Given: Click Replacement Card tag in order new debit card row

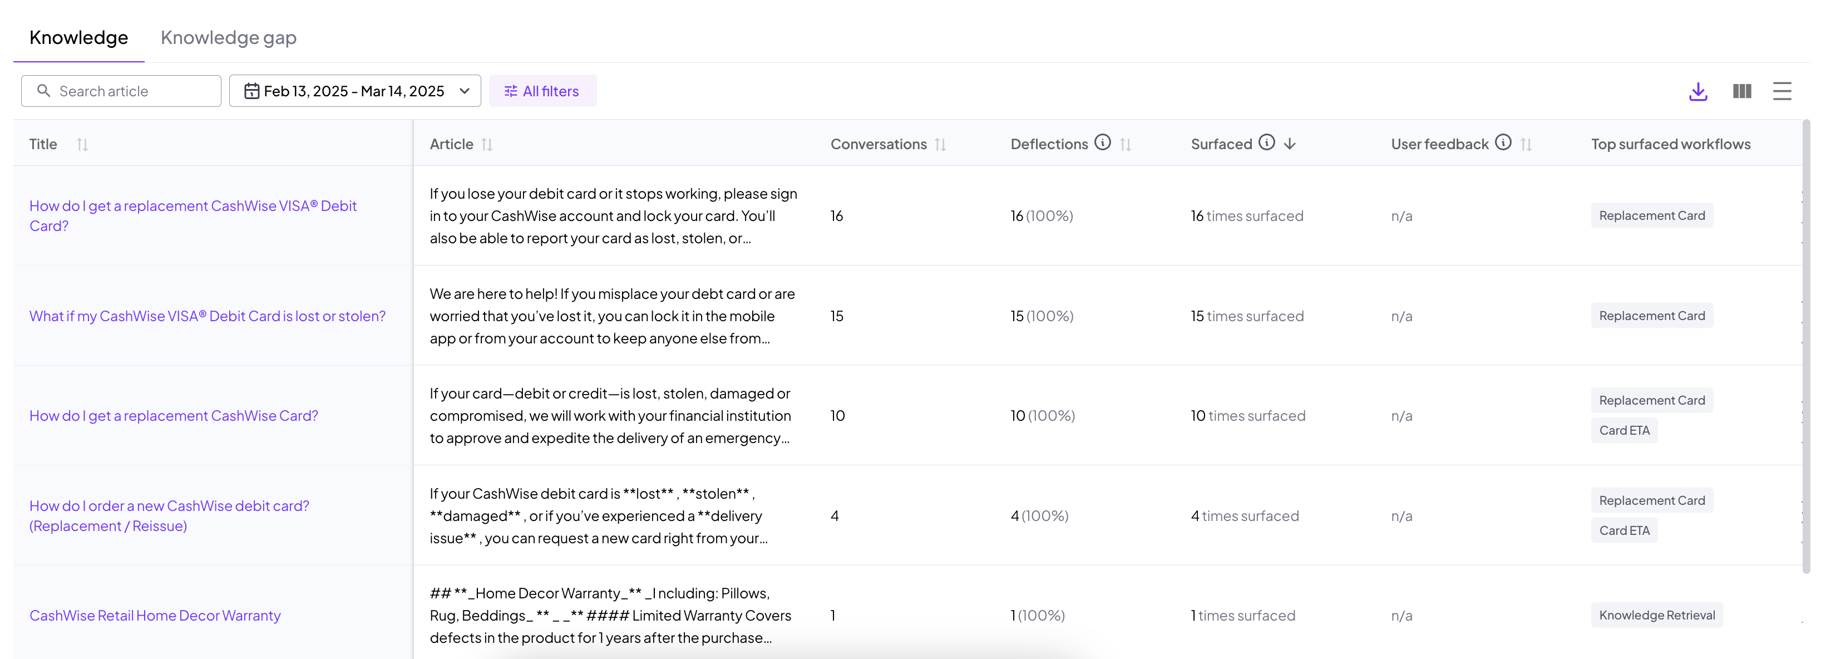Looking at the screenshot, I should point(1652,501).
